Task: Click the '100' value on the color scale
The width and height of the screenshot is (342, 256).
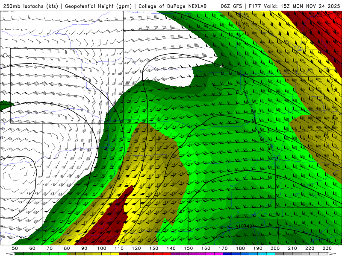Action: coord(102,248)
